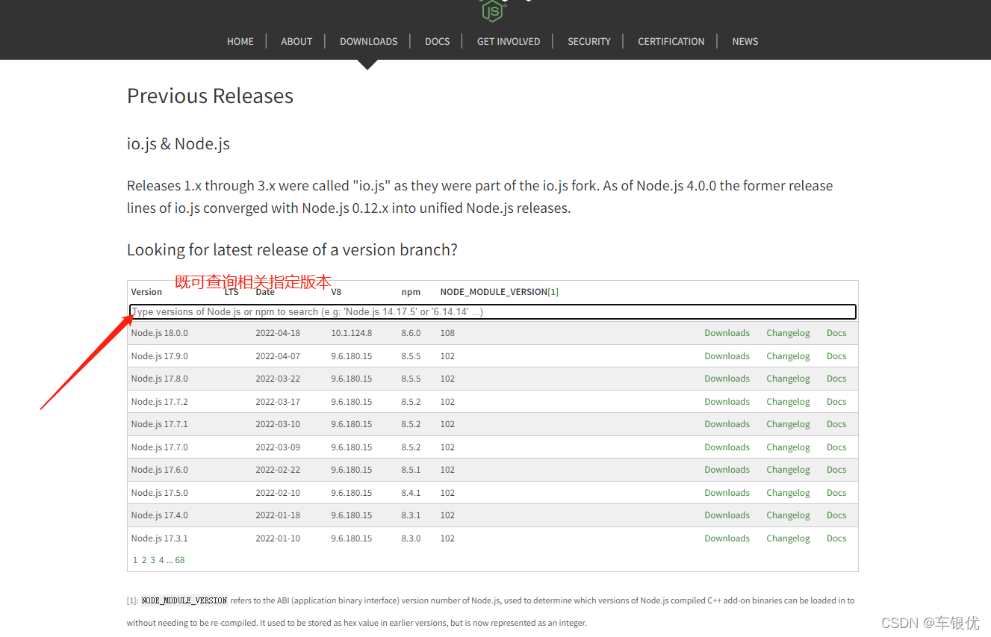Image resolution: width=991 pixels, height=637 pixels.
Task: Open Docs for Node.js 17.7.0
Action: tap(836, 447)
